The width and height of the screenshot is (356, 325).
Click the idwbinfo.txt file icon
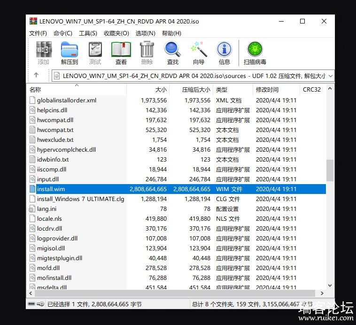coord(33,159)
